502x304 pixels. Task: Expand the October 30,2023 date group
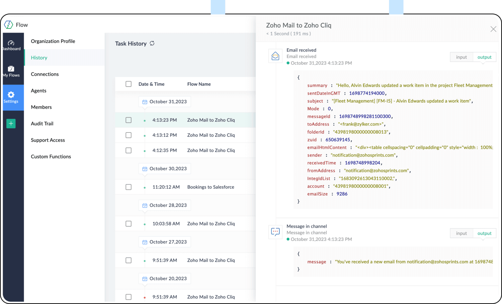click(x=165, y=169)
